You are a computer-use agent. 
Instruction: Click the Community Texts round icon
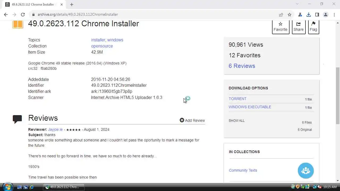pyautogui.click(x=306, y=171)
